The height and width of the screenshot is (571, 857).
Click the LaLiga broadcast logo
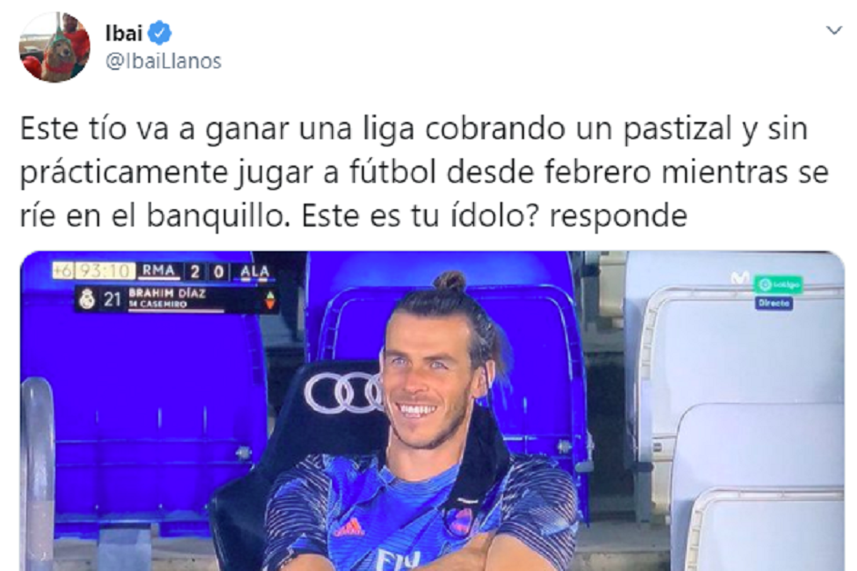[x=779, y=284]
